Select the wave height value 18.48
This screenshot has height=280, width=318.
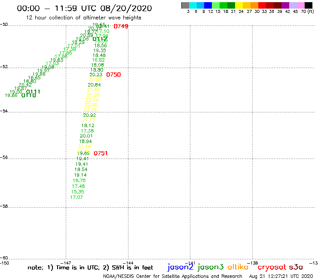point(99,55)
